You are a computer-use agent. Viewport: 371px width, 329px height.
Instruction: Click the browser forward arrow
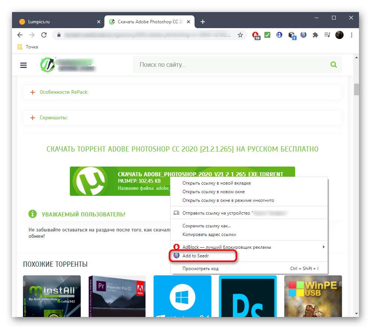32,35
